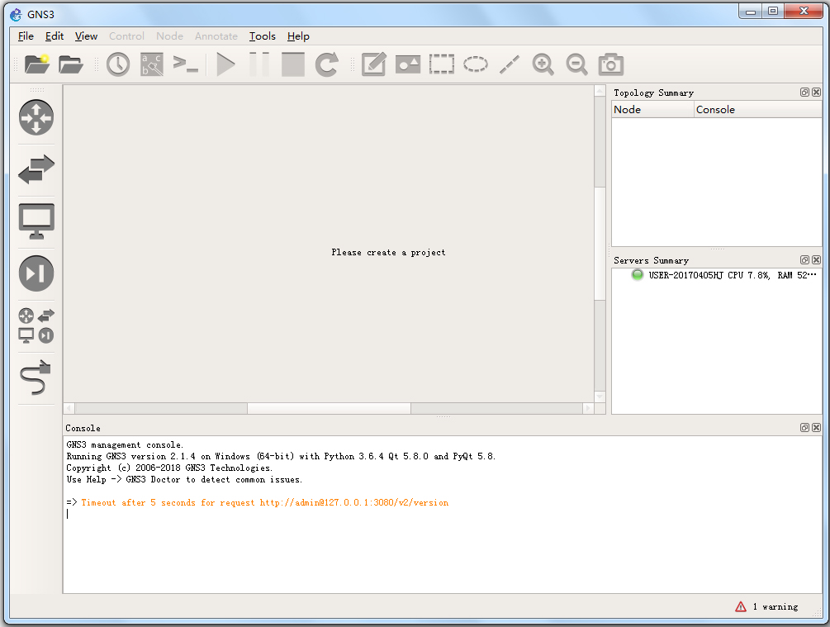The width and height of the screenshot is (830, 627).
Task: Close the Servers Summary panel
Action: (x=816, y=259)
